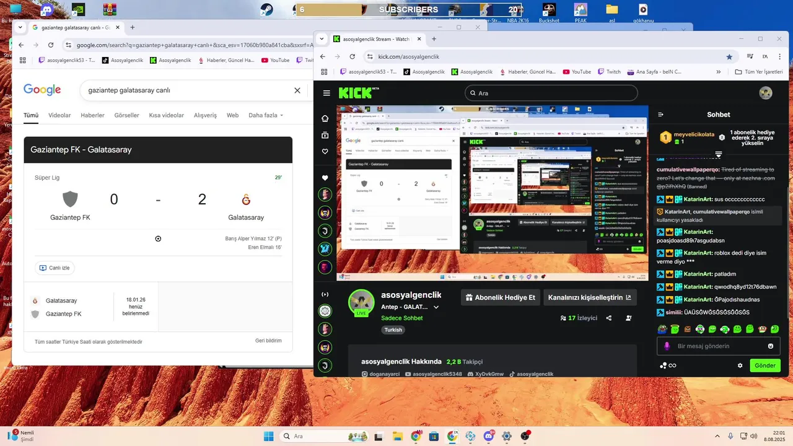
Task: Reload the Google search page
Action: pyautogui.click(x=51, y=45)
